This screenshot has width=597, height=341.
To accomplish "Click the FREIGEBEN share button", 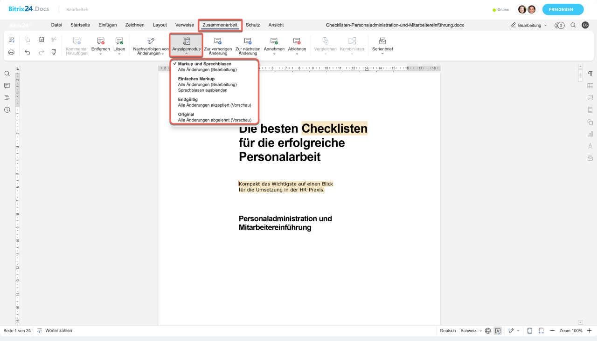I will [x=566, y=9].
